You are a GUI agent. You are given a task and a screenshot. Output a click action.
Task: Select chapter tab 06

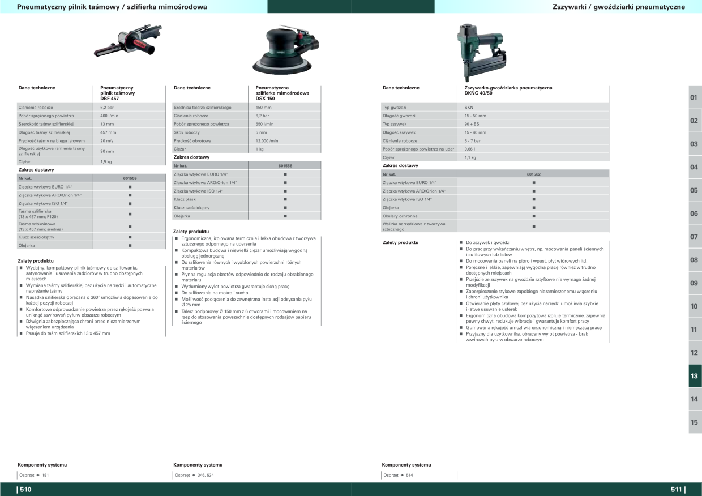pyautogui.click(x=695, y=213)
